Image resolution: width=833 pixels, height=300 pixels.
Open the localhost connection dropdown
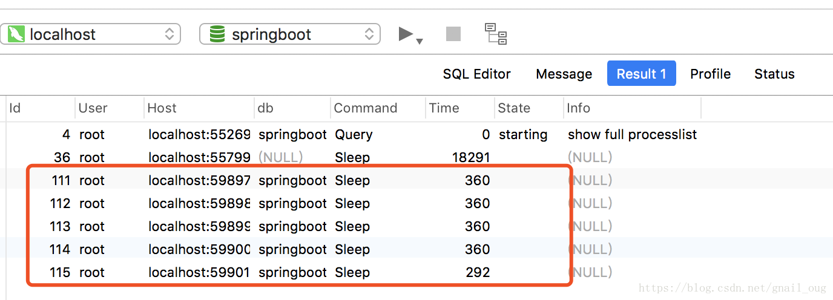(90, 34)
